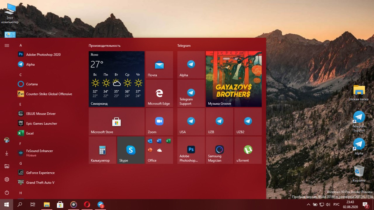Select the Alpha desktop shortcut
Image resolution: width=374 pixels, height=210 pixels.
[359, 147]
